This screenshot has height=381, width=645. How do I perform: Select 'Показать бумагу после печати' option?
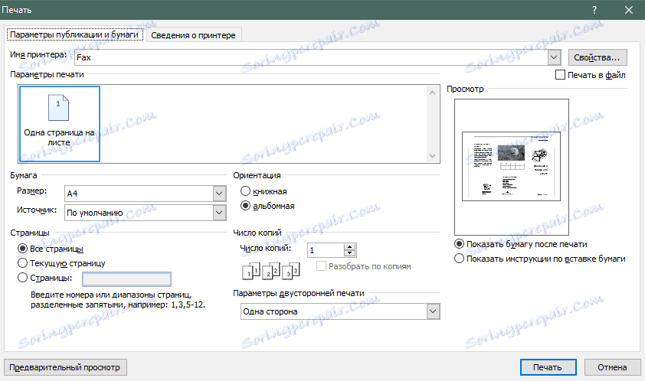click(x=459, y=244)
